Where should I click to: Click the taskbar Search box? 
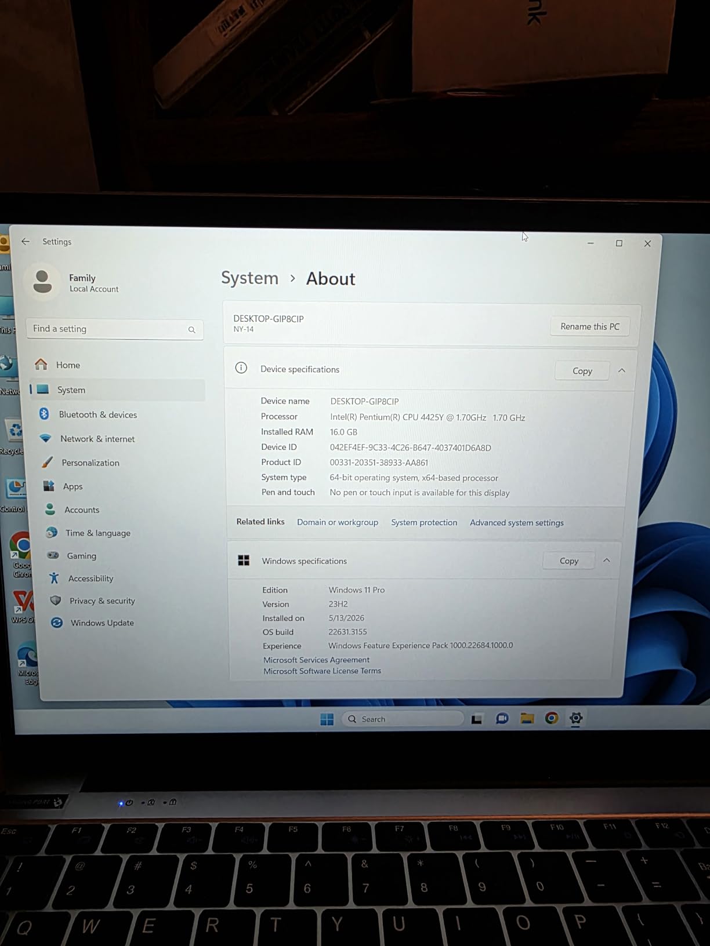[x=403, y=719]
